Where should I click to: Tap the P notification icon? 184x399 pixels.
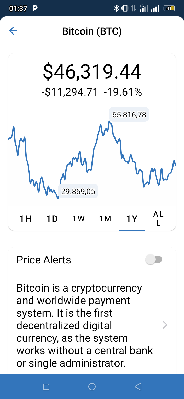pos(35,8)
